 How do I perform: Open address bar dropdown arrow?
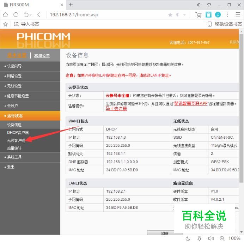click(x=184, y=15)
